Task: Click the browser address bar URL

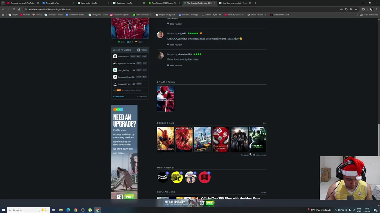Action: tap(50, 9)
